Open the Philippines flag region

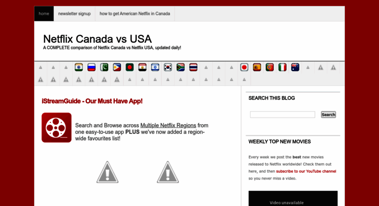pyautogui.click(x=117, y=68)
